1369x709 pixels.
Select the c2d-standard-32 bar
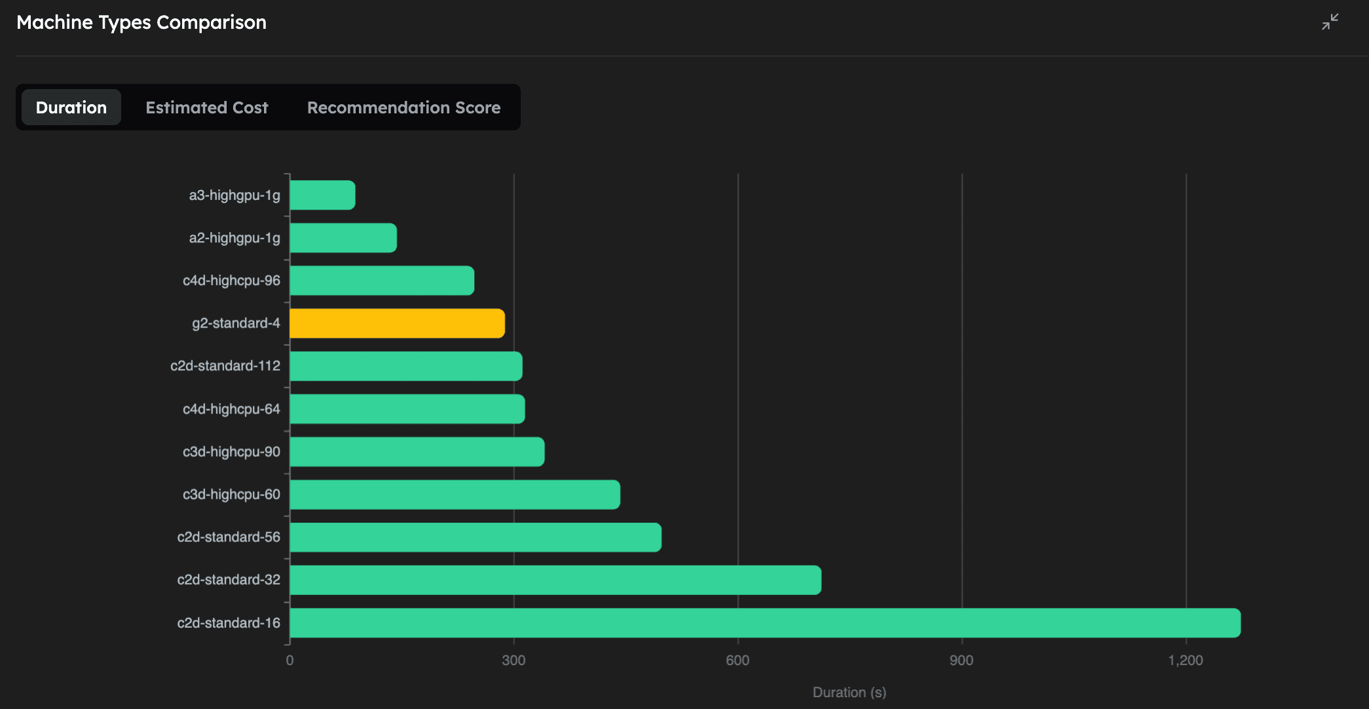pyautogui.click(x=550, y=579)
